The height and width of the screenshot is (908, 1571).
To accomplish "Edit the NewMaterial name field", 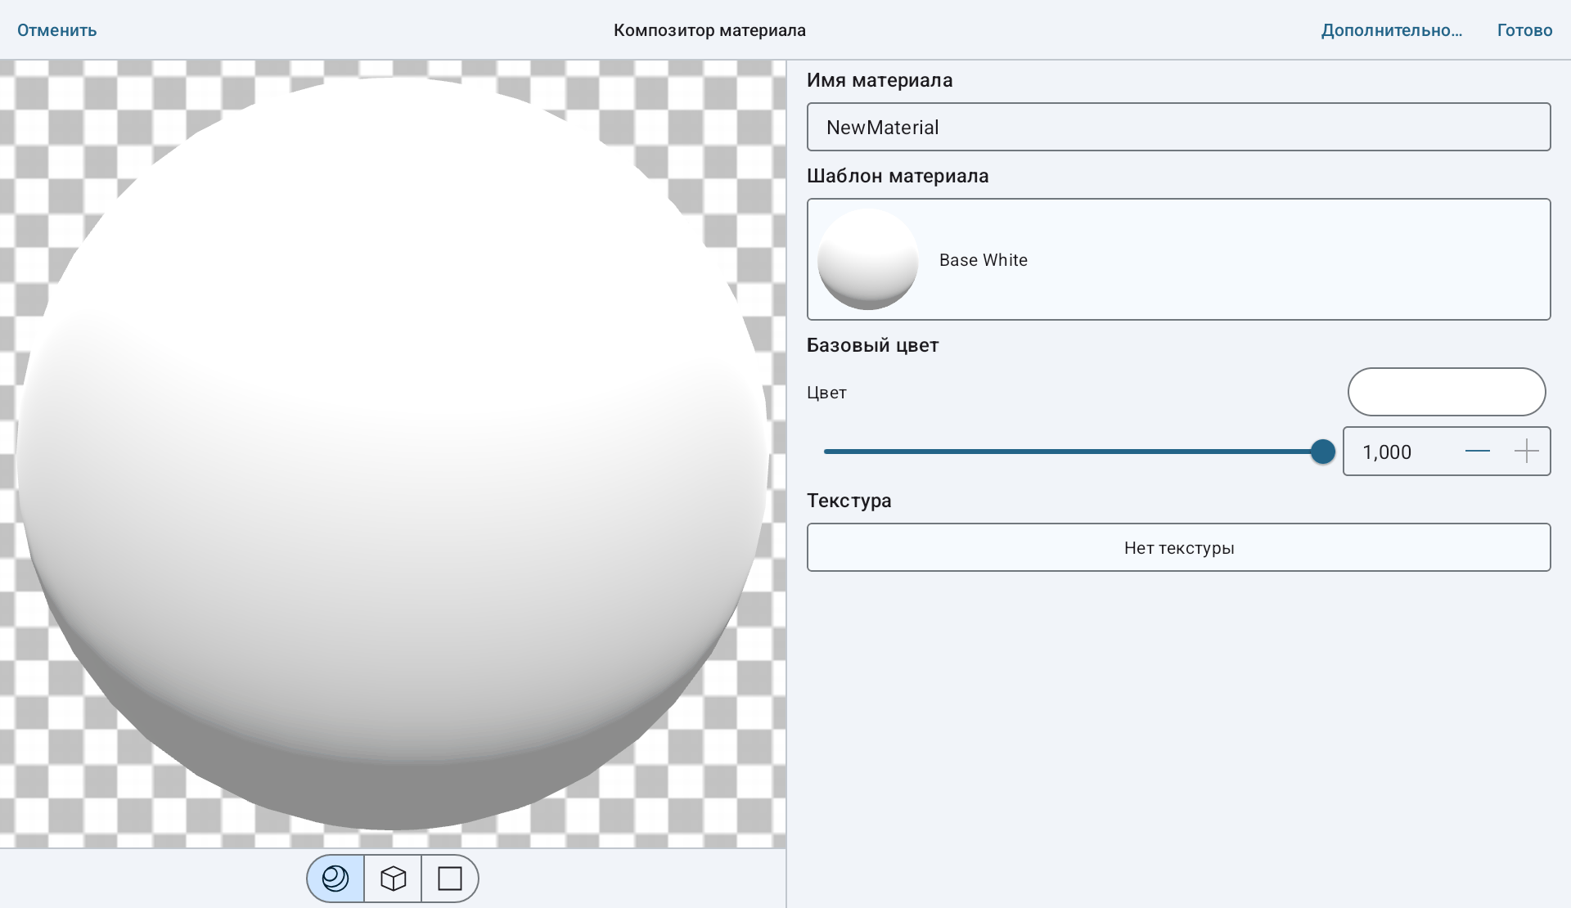I will [1178, 127].
